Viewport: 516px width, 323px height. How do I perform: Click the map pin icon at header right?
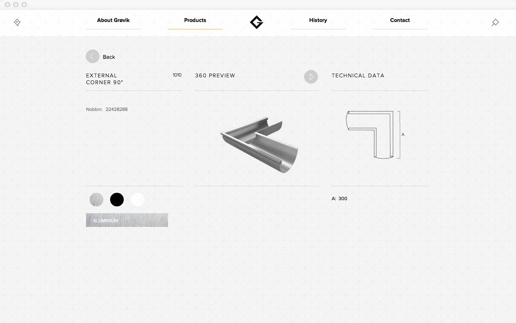pos(495,22)
